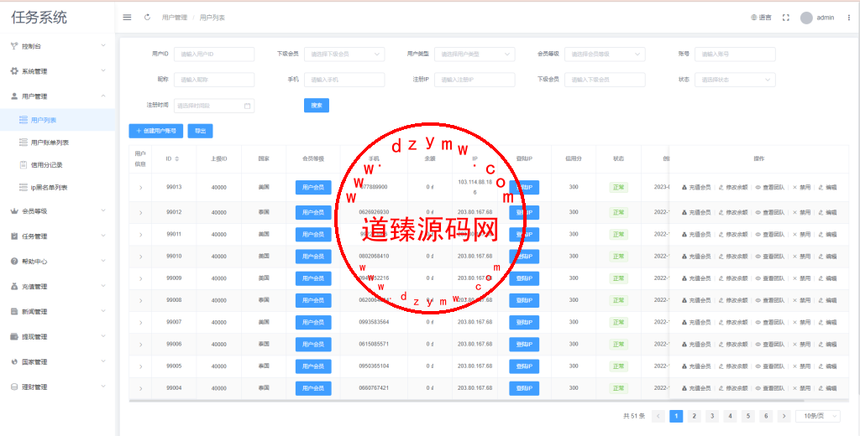Click 查看团队 for user 99011
This screenshot has width=860, height=436.
coord(770,235)
